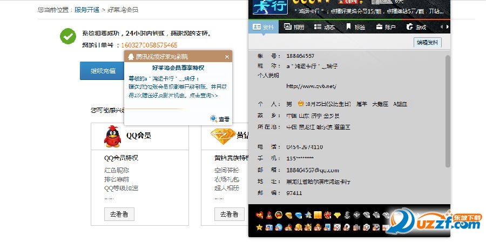Click the yellow diamond 黄钻 logo
The width and height of the screenshot is (486, 242).
pyautogui.click(x=223, y=136)
